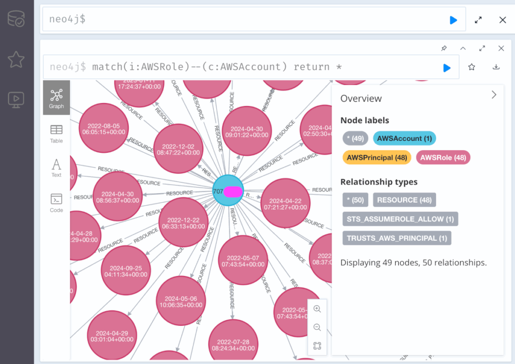Download the query result export icon
The height and width of the screenshot is (364, 515).
click(x=496, y=67)
